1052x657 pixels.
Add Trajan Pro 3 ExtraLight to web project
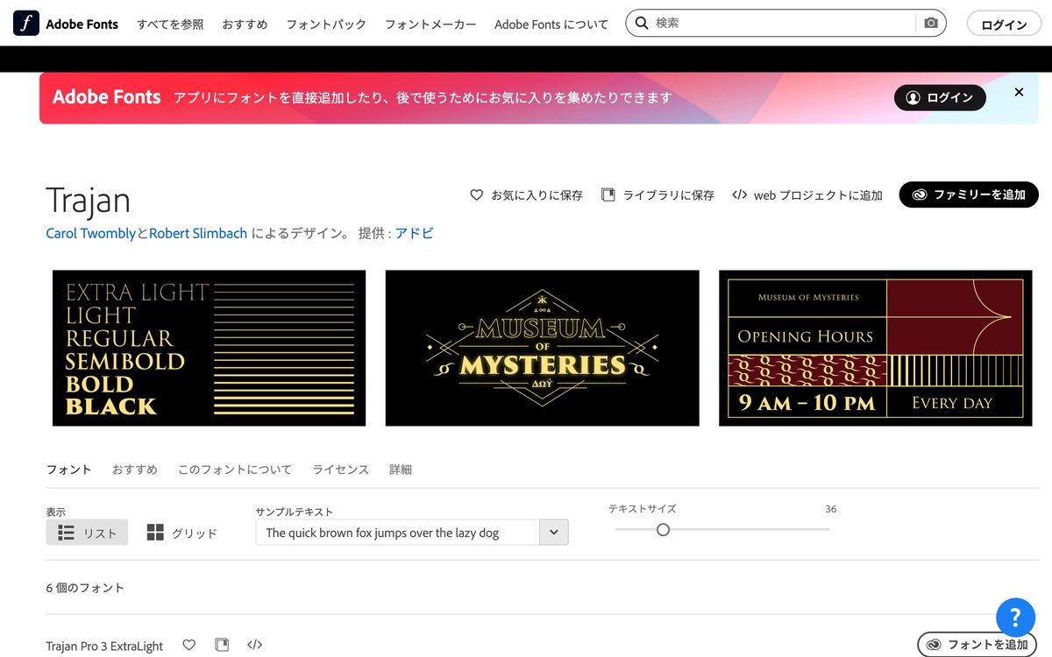[x=255, y=646]
